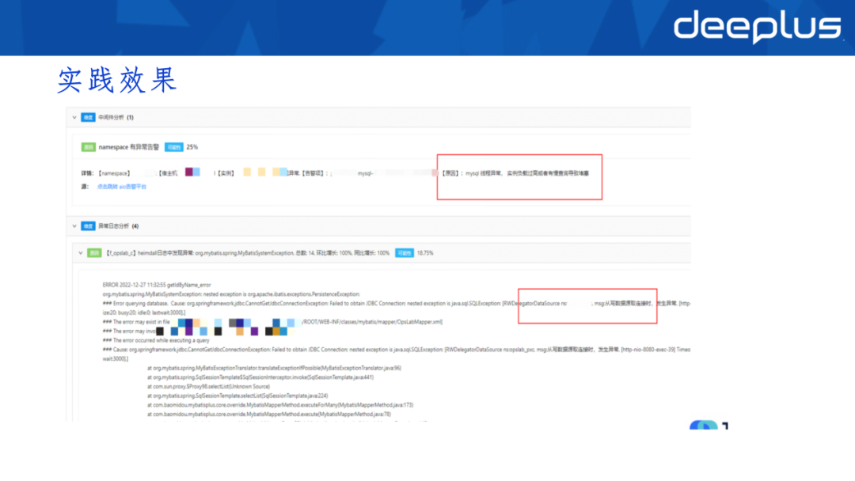Collapse the 异常日志分析 (4) section chevron
The width and height of the screenshot is (855, 481).
pos(74,226)
